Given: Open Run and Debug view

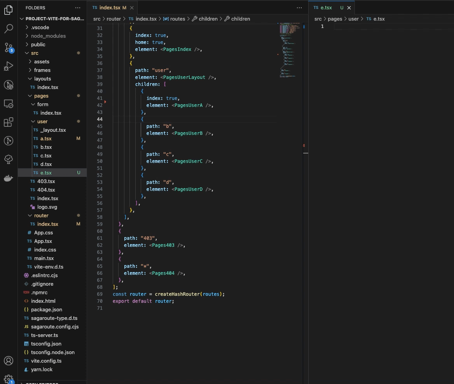Looking at the screenshot, I should [x=9, y=66].
